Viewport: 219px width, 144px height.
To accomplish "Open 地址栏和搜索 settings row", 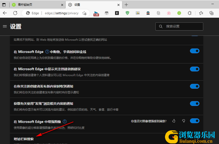I will click(107, 139).
